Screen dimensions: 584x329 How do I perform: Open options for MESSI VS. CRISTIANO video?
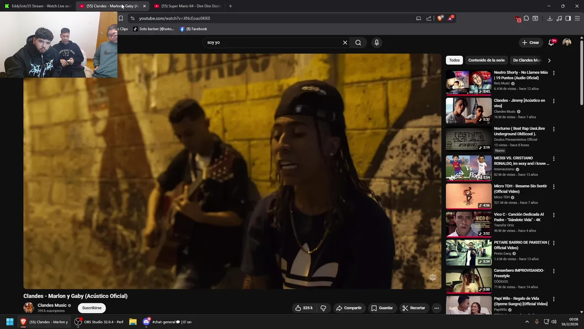[x=554, y=159]
